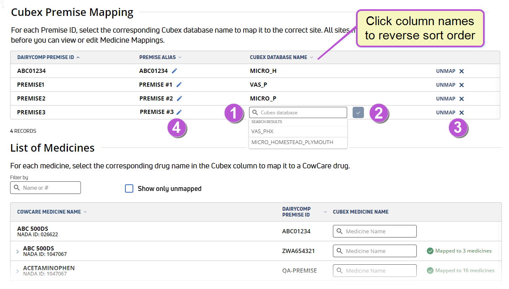Click the X icon for PREMISE3 row
The image size is (509, 289).
pyautogui.click(x=462, y=113)
